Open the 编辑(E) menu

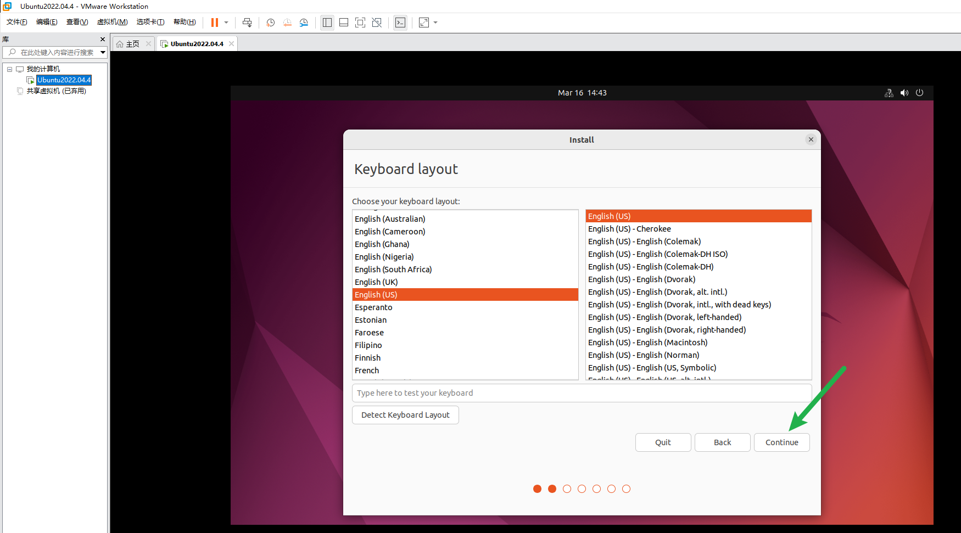(47, 22)
